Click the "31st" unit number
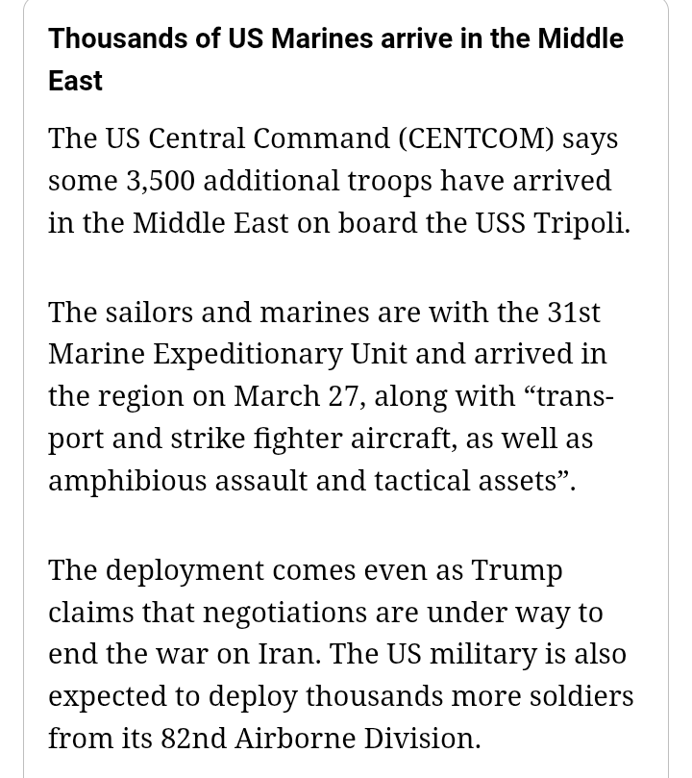 coord(574,313)
